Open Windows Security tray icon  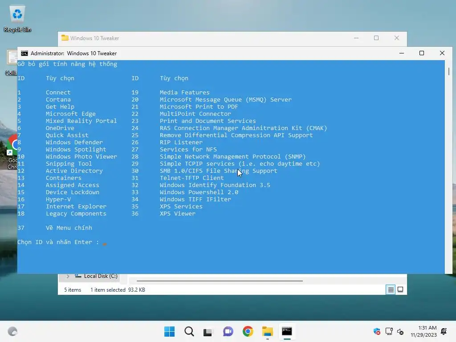click(x=377, y=331)
